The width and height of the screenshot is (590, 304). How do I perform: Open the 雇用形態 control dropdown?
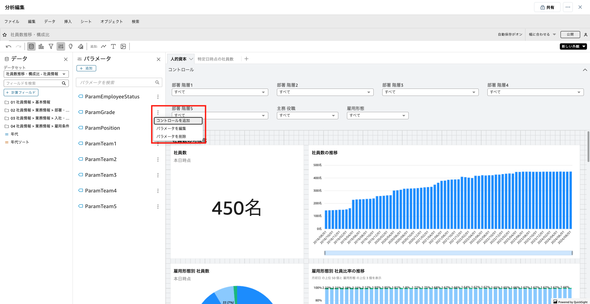coord(377,116)
